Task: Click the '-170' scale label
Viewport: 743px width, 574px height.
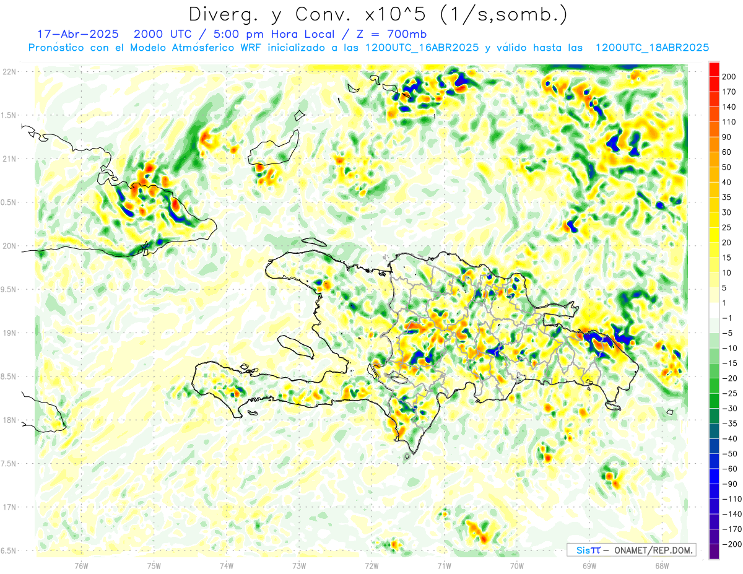Action: (732, 529)
